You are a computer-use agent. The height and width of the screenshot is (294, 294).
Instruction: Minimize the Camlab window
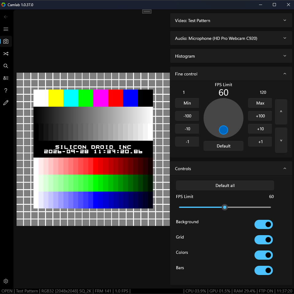click(261, 5)
